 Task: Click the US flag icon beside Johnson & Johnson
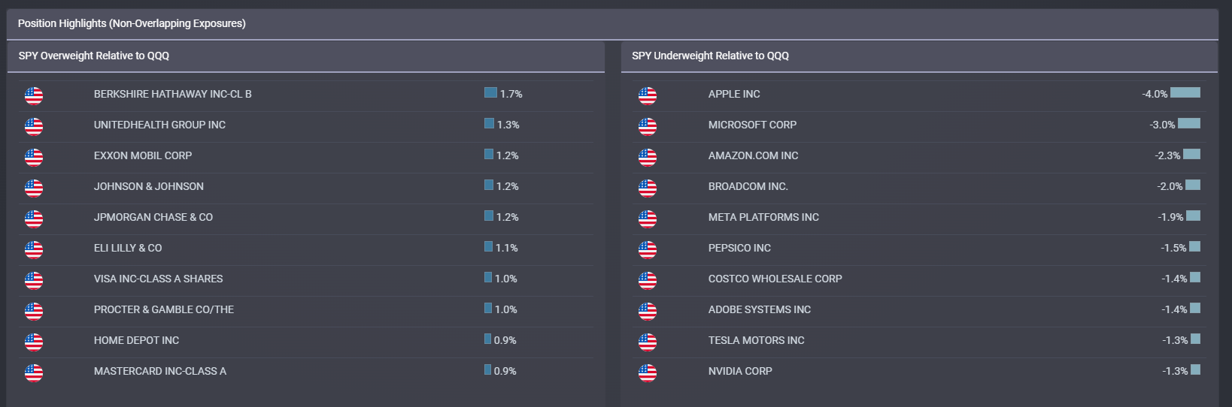[x=34, y=188]
